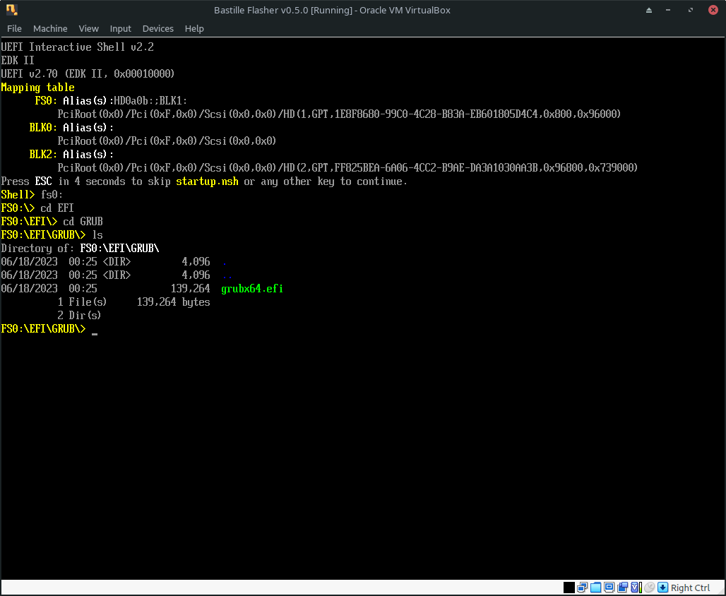This screenshot has height=596, width=726.
Task: Click the device path containing GUID '1E8F8680'
Action: [x=339, y=114]
